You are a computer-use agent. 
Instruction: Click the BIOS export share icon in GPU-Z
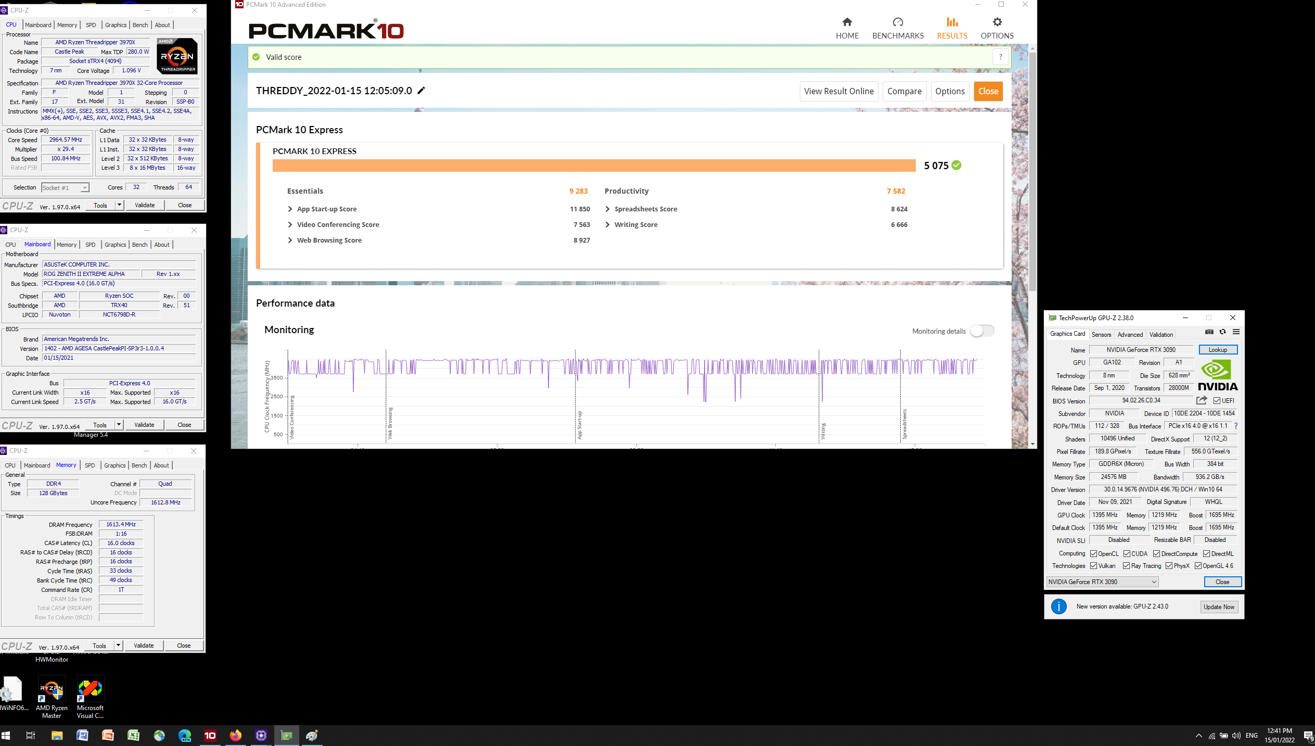1202,400
